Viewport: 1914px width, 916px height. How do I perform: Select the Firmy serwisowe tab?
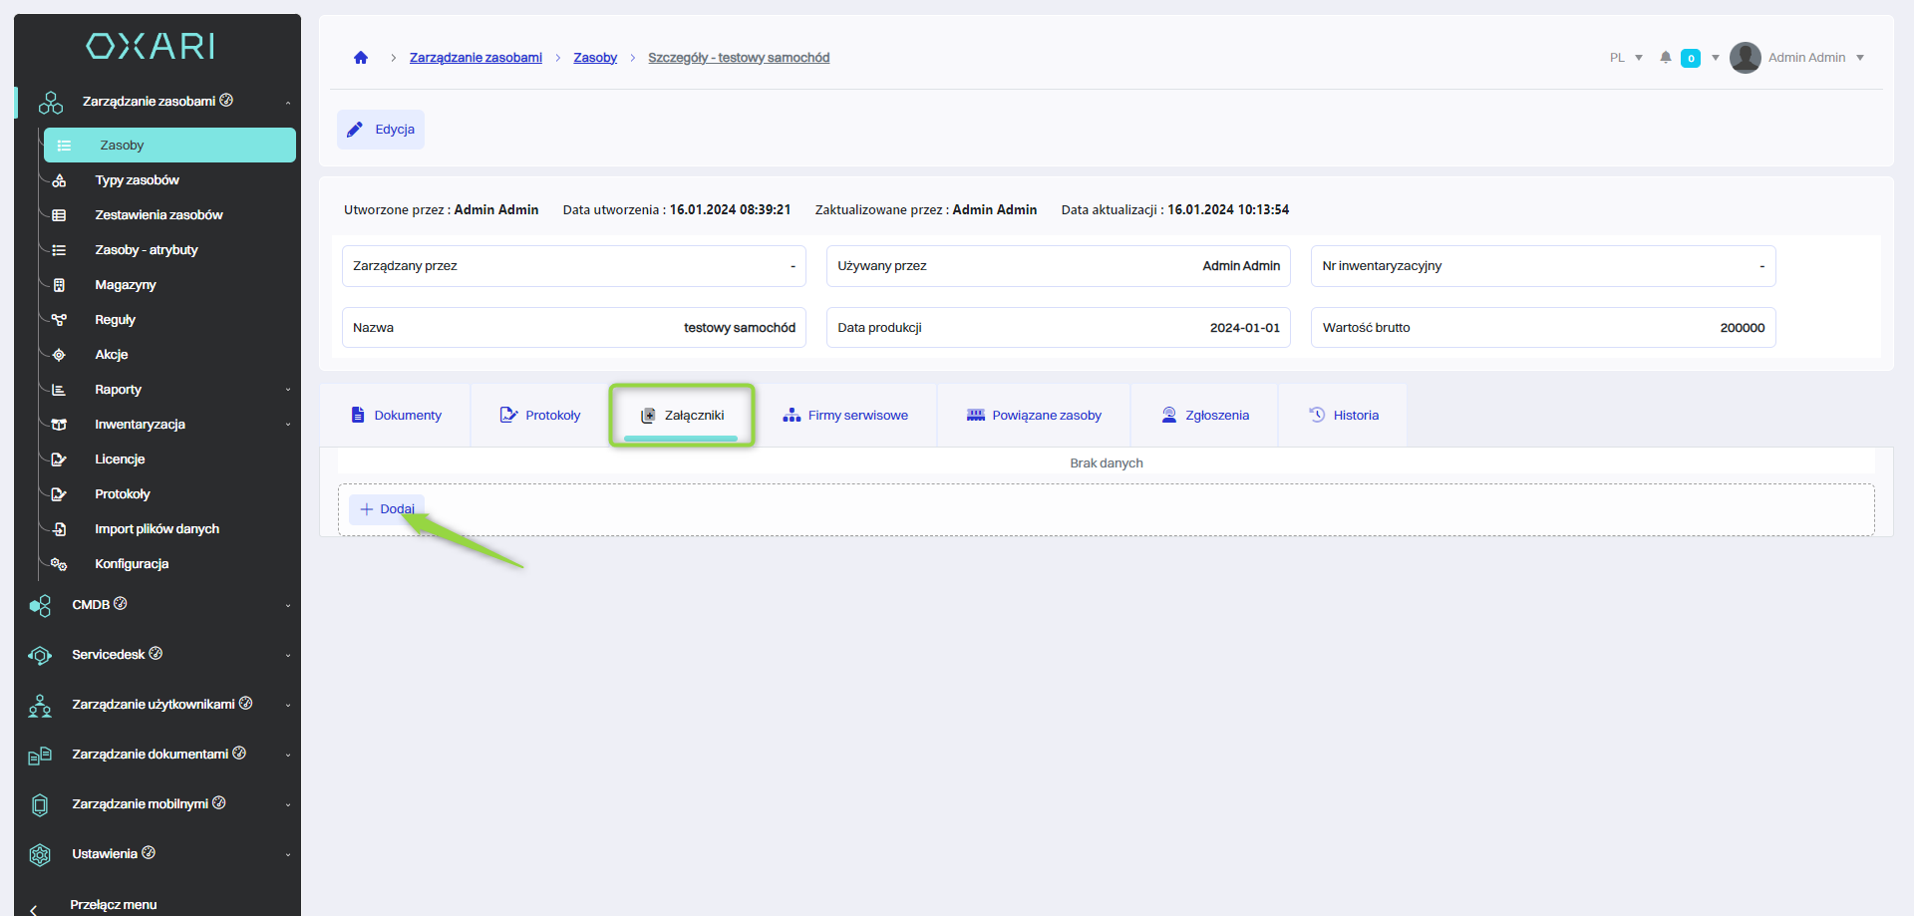(x=845, y=416)
